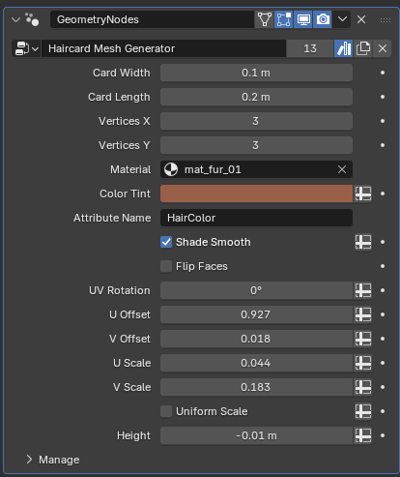Toggle attribute input for U Offset

363,314
